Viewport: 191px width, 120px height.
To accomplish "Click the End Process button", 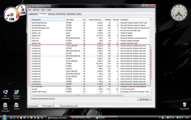I will [x=144, y=99].
